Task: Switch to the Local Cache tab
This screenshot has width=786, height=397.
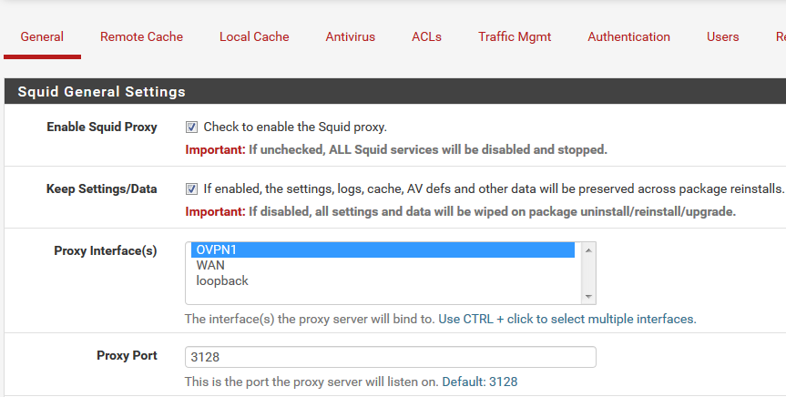Action: tap(254, 37)
